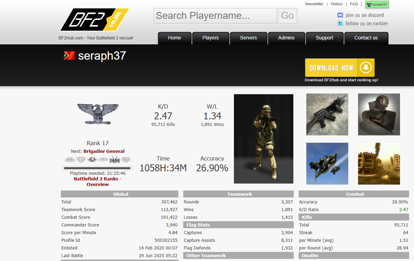Click the Brigadier General next rank link
Image resolution: width=414 pixels, height=261 pixels.
[104, 151]
